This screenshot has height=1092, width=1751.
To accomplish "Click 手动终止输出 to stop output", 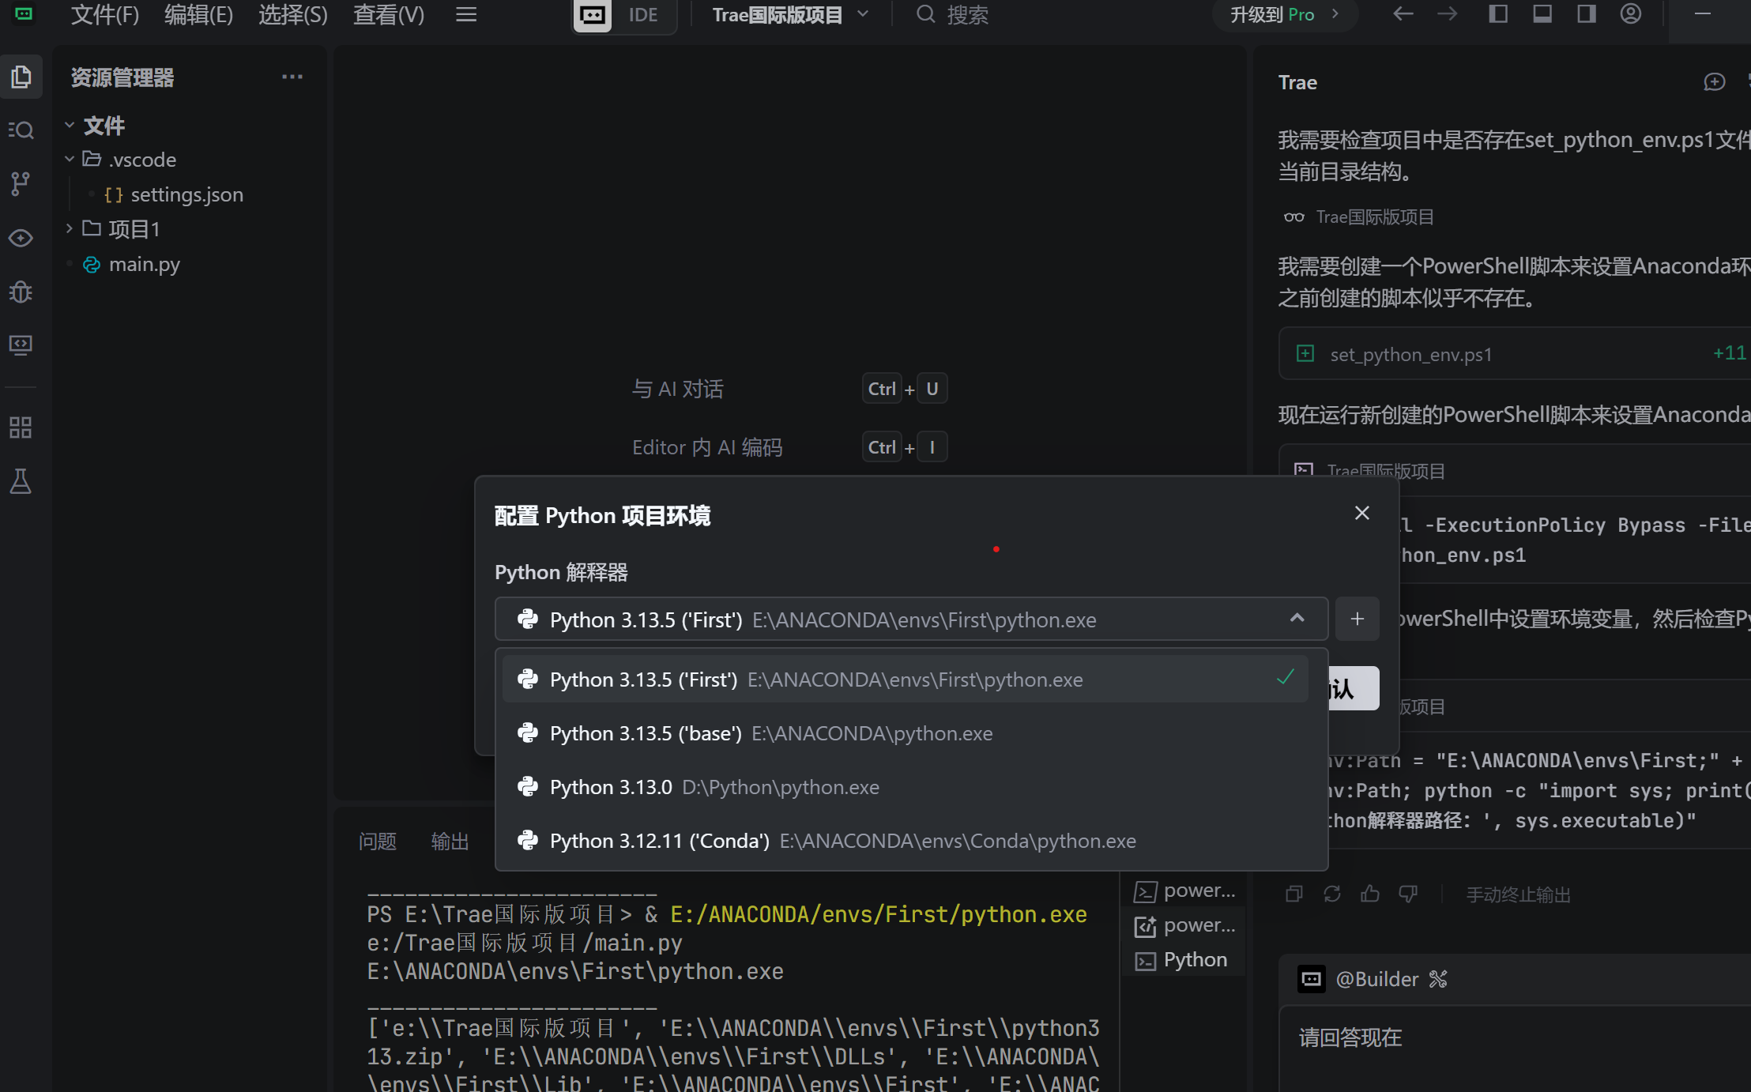I will (x=1516, y=894).
